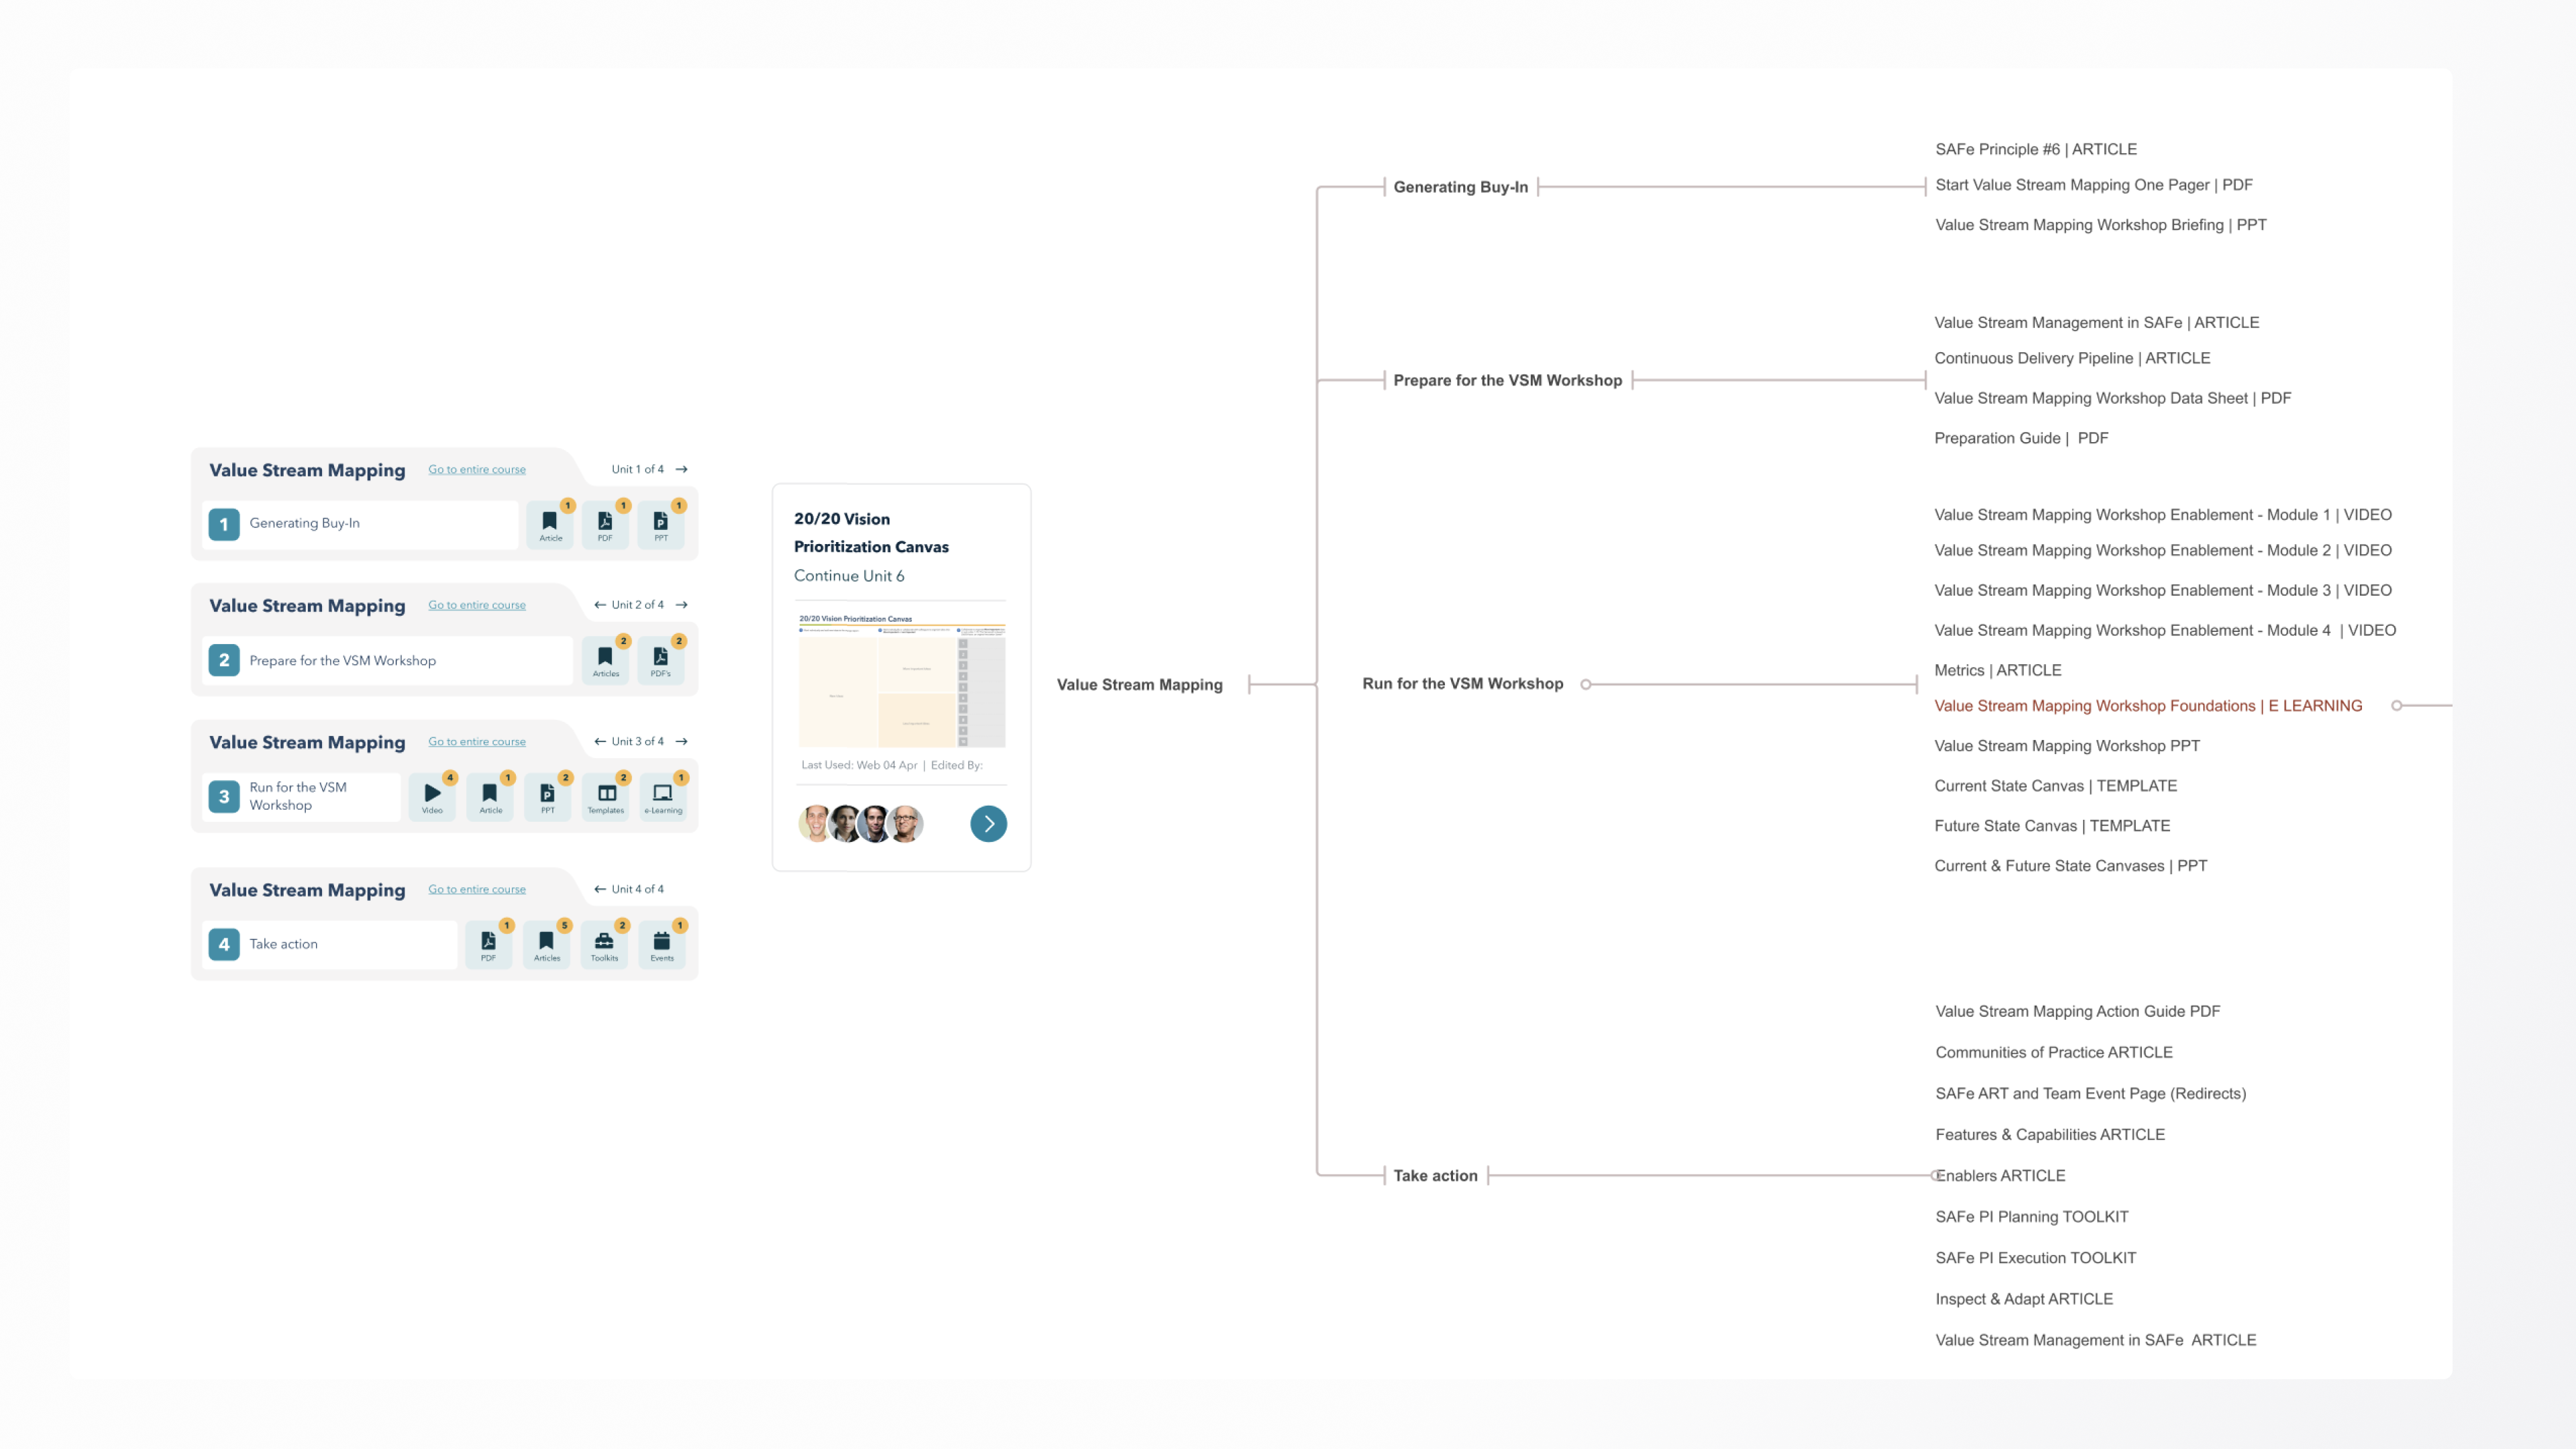
Task: Click the round arrow button on the 20/20 Vision card
Action: (x=988, y=824)
